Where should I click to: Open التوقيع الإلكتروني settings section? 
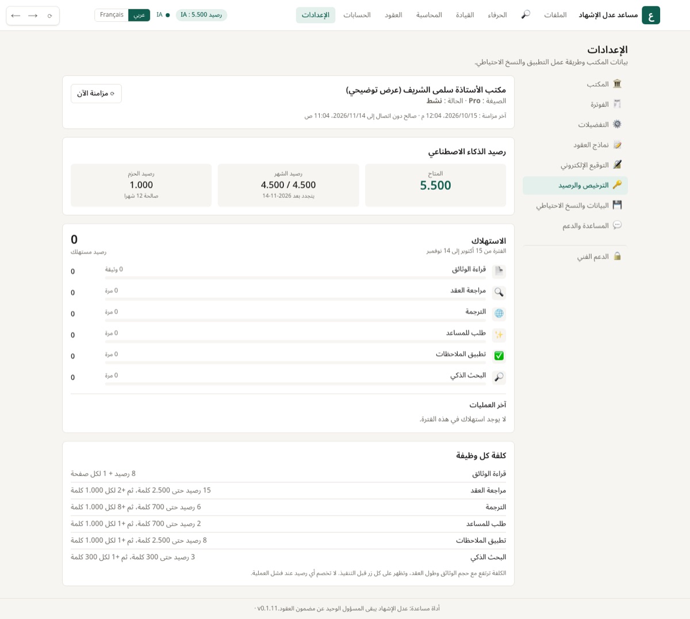point(575,165)
